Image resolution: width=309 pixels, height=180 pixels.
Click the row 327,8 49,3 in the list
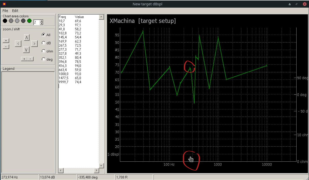[70, 53]
